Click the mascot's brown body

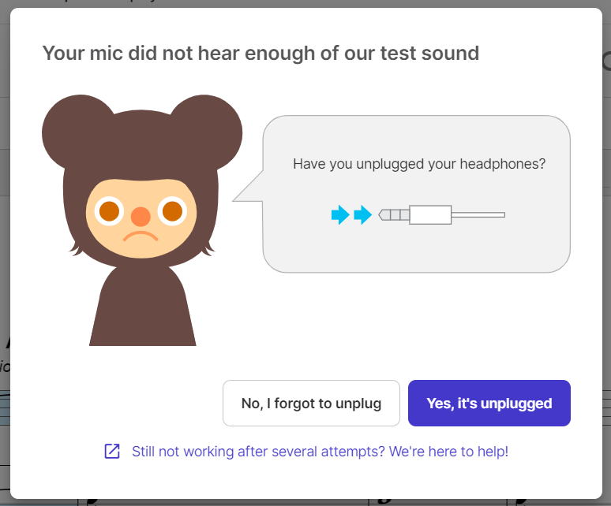click(142, 311)
